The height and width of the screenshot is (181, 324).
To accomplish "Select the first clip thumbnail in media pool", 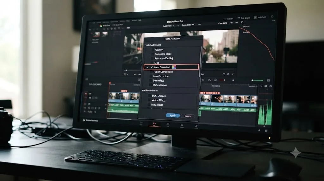I will tap(96, 34).
